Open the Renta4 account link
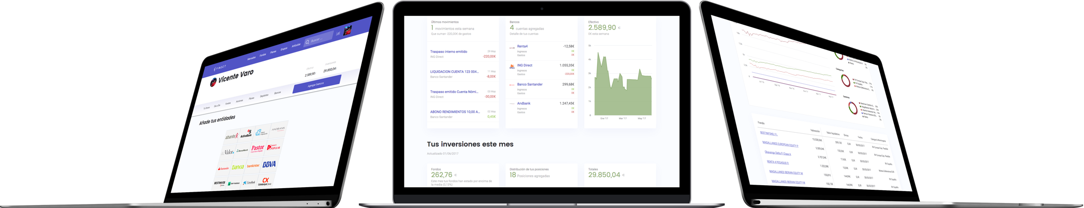 (x=522, y=47)
